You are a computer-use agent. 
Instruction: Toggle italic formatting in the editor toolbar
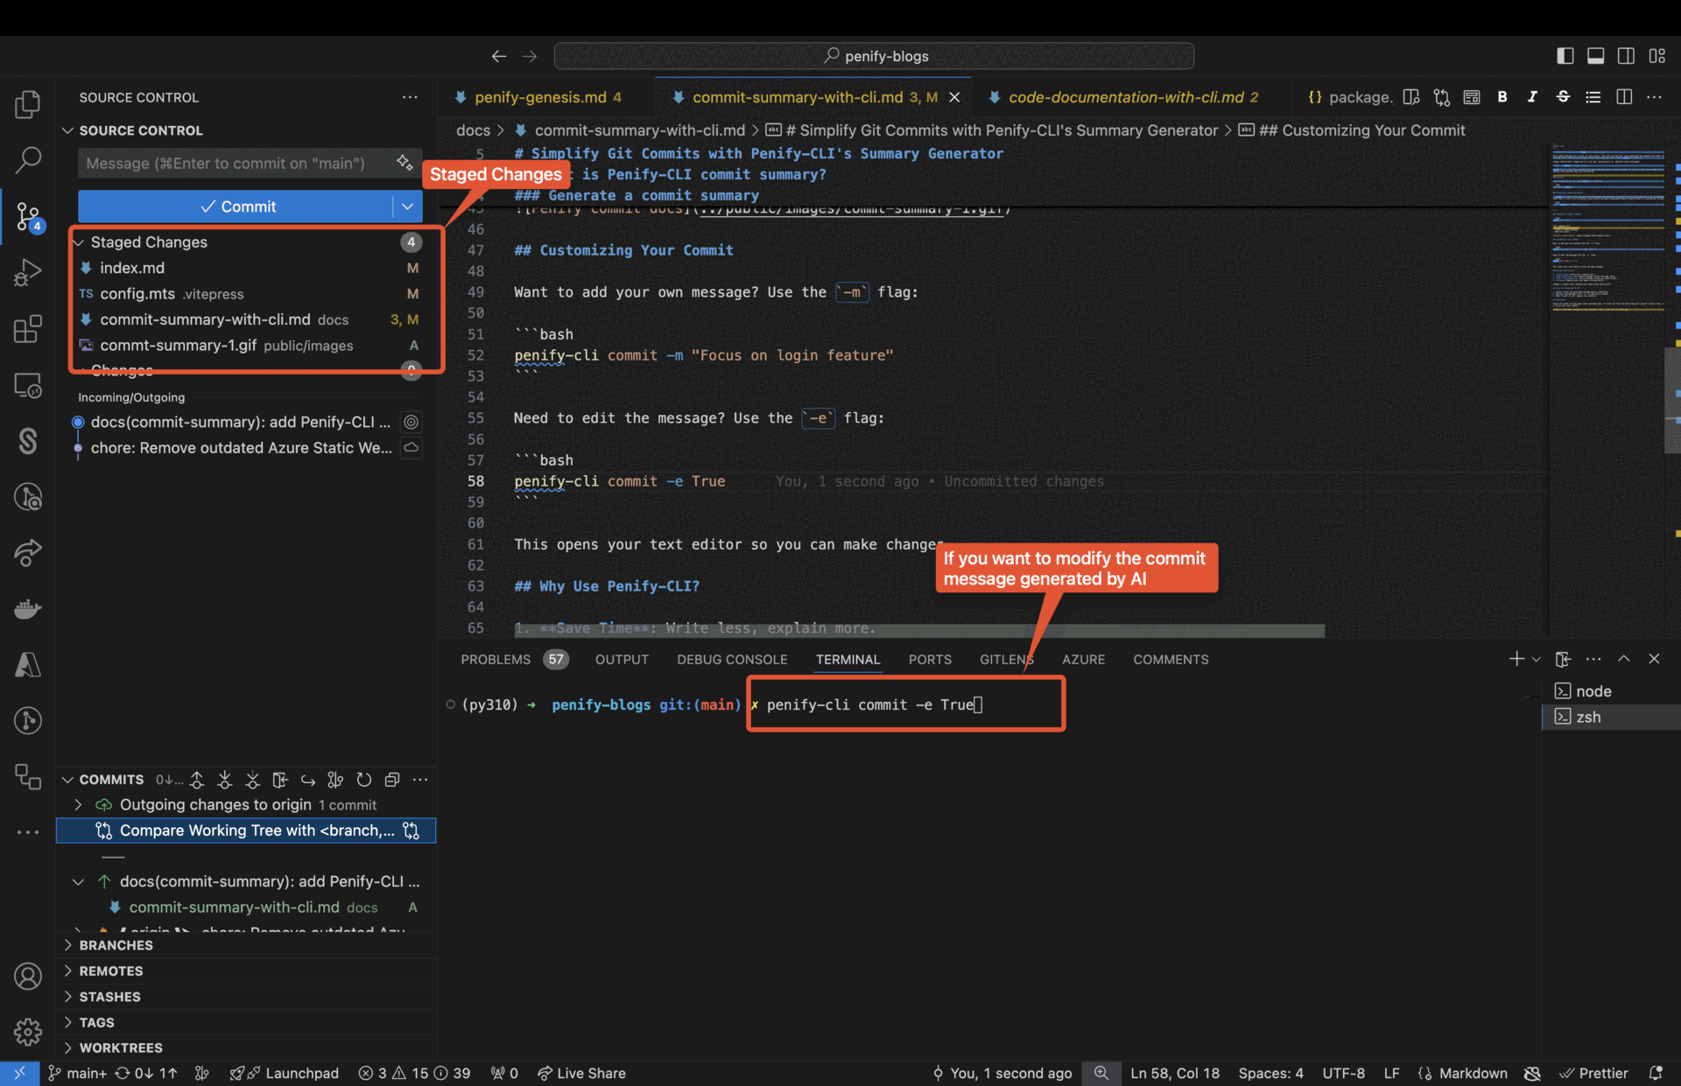1532,97
